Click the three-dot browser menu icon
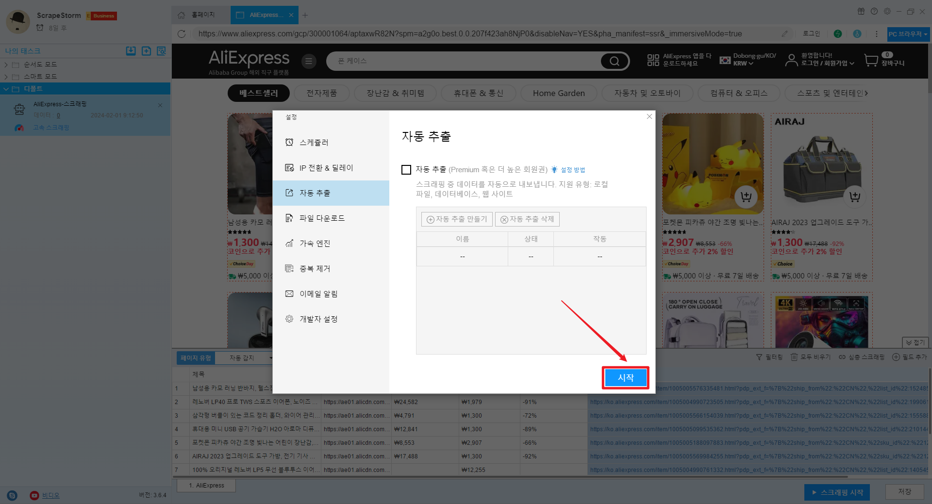Screen dimensions: 932x504 pyautogui.click(x=876, y=34)
